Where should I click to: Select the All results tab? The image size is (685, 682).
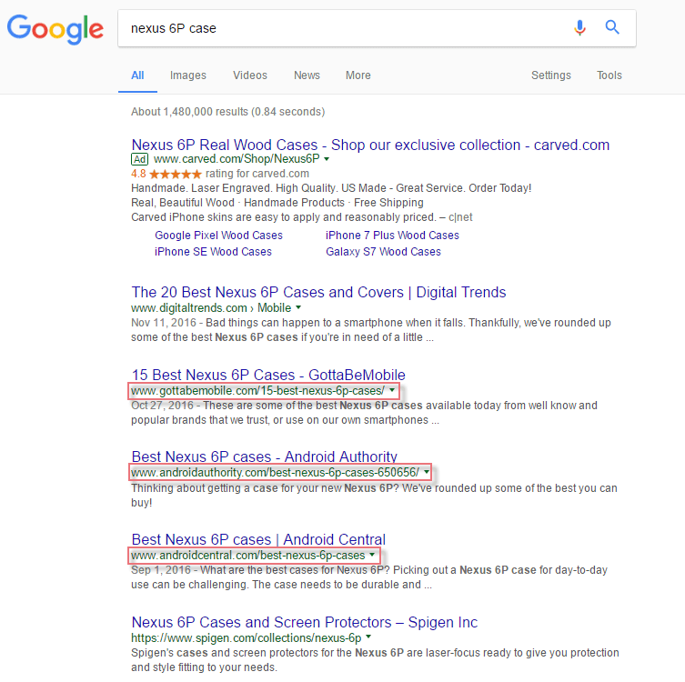pyautogui.click(x=137, y=75)
